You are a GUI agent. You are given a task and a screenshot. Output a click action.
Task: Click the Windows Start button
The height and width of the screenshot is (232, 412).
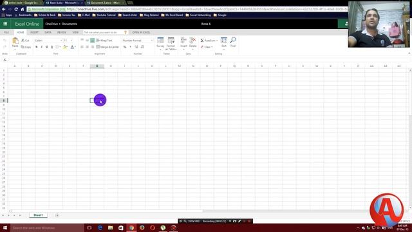(x=5, y=227)
